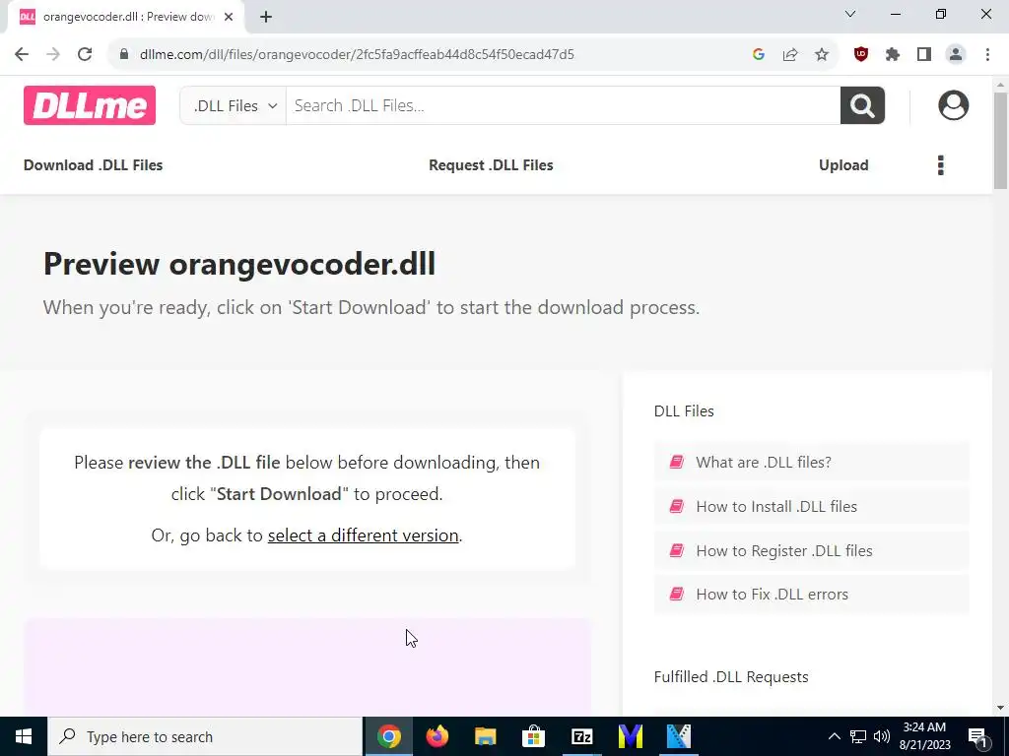Open 'How to Install .DLL files'

point(811,507)
